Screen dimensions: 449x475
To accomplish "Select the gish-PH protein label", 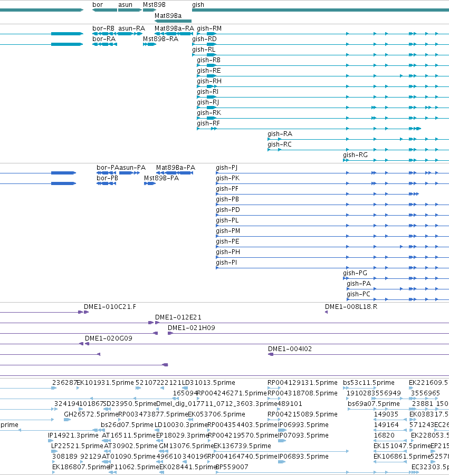I will pos(228,252).
